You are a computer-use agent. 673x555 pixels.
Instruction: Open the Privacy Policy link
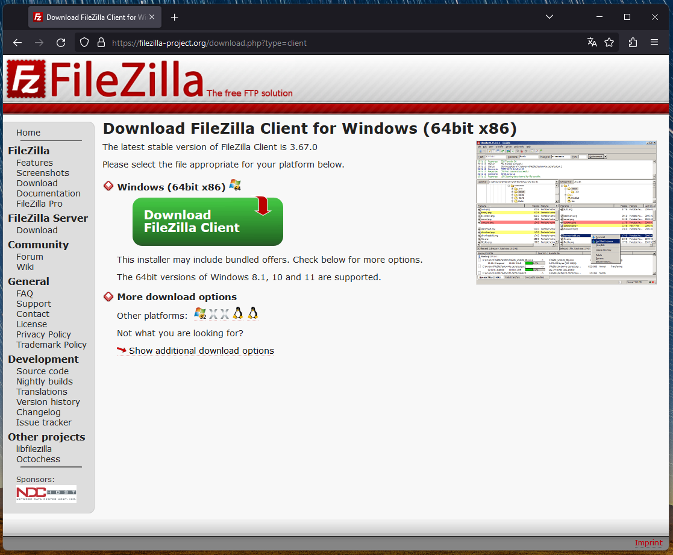click(44, 334)
